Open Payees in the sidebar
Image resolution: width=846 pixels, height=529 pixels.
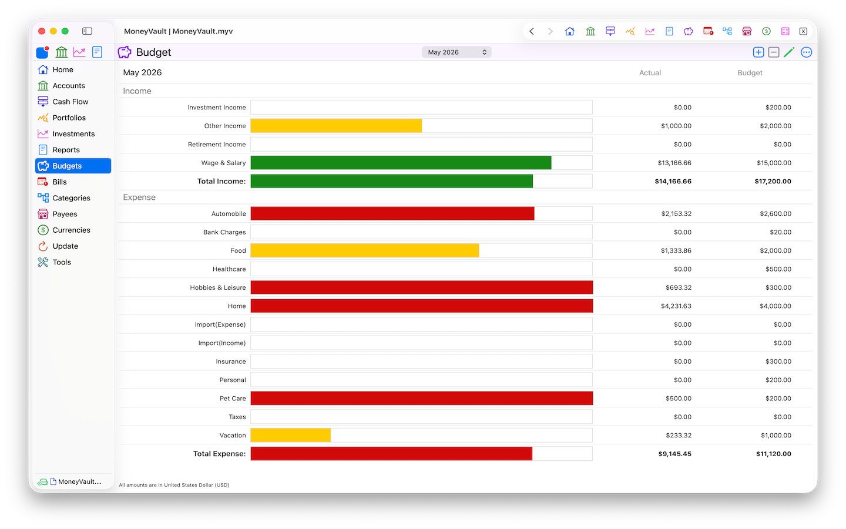click(73, 214)
